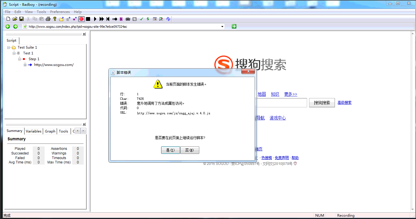Play single request with dotted arrow icon

tap(115, 19)
